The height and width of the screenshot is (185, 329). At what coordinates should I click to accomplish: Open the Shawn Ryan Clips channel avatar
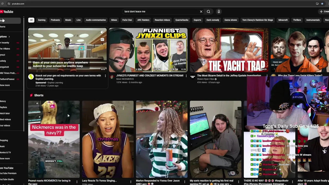(x=193, y=77)
